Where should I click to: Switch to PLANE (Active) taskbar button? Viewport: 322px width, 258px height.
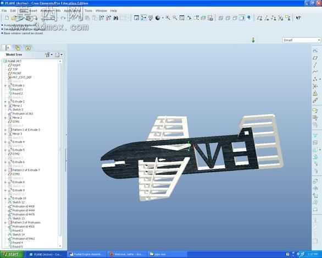click(x=47, y=255)
